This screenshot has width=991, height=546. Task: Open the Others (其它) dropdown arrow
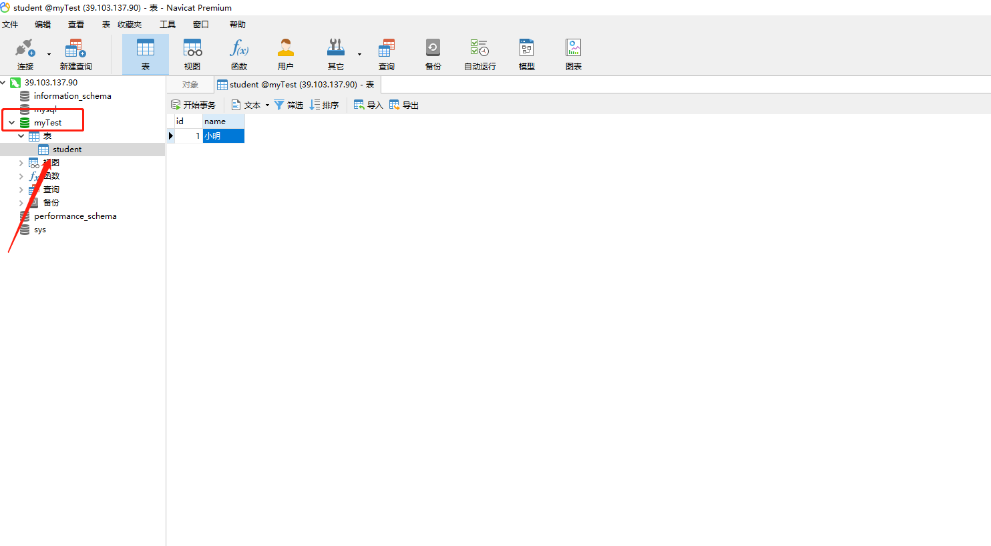point(359,55)
